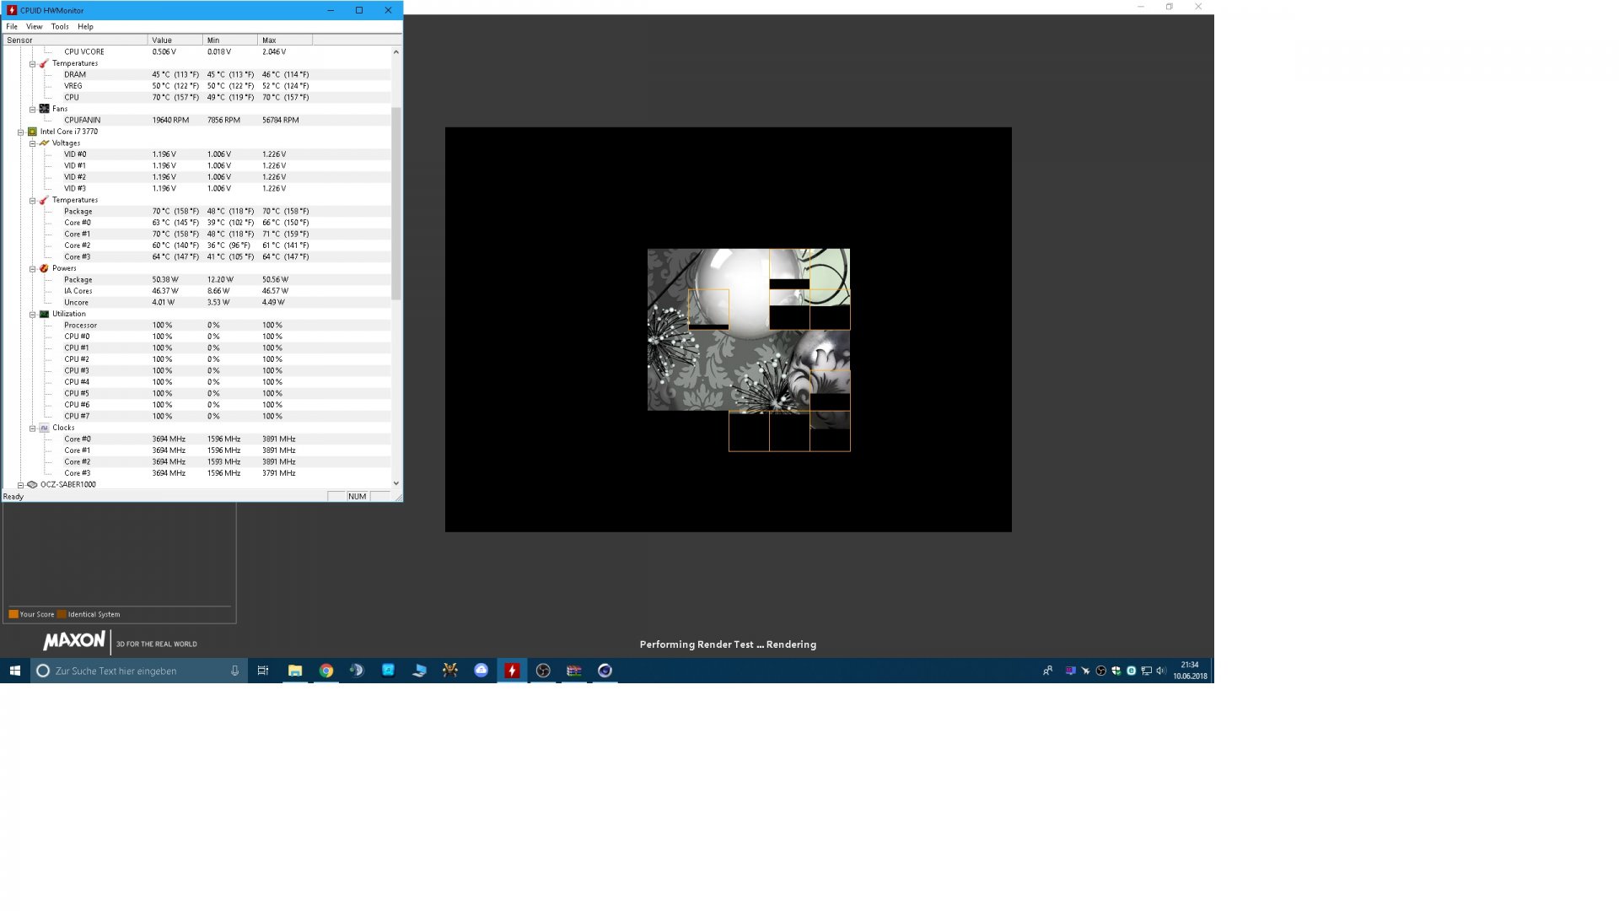Viewport: 1619px width, 911px height.
Task: Collapse the Utilization tree group
Action: click(32, 314)
